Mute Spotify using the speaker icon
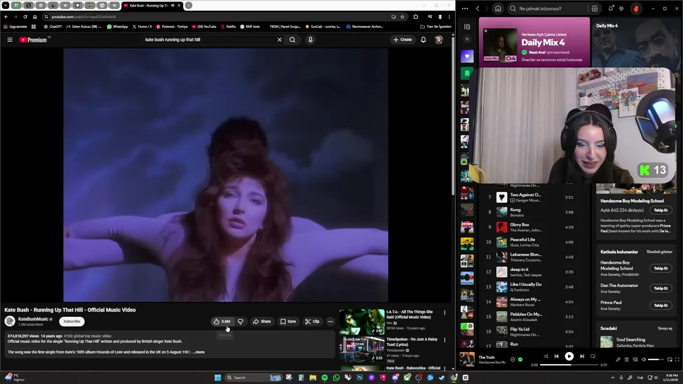 tap(643, 359)
